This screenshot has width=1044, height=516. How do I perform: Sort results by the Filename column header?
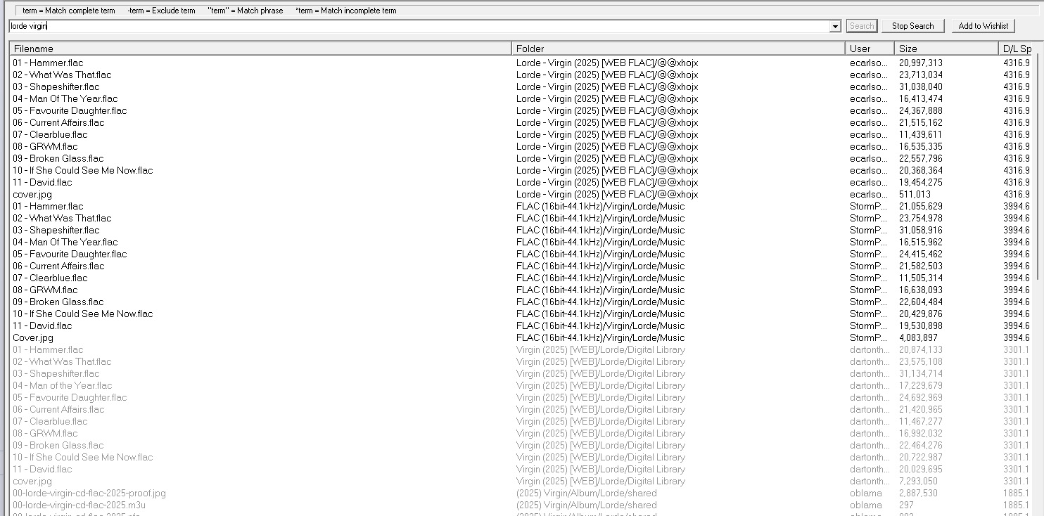pos(260,49)
